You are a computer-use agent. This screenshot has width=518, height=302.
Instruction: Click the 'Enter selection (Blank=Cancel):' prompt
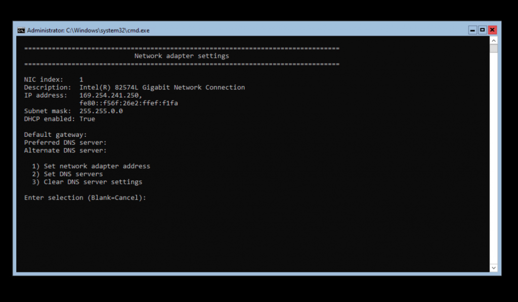tap(85, 198)
